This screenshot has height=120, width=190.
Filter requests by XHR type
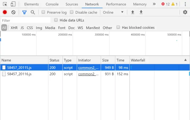point(14,28)
